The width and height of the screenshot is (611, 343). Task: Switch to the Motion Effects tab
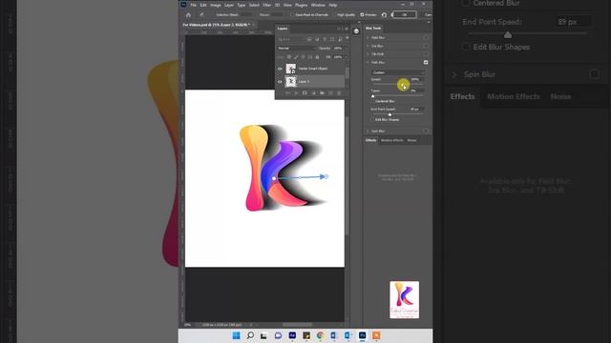(391, 140)
